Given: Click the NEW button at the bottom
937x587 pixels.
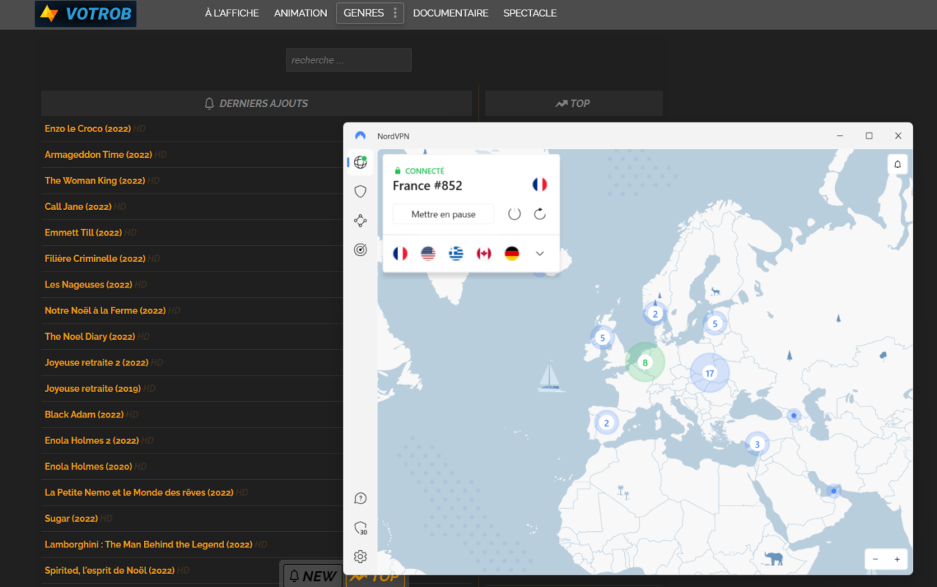Looking at the screenshot, I should [313, 576].
